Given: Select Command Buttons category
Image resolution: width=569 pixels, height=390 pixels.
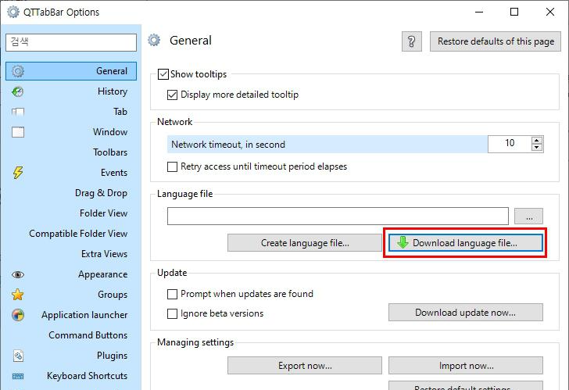Looking at the screenshot, I should 71,335.
